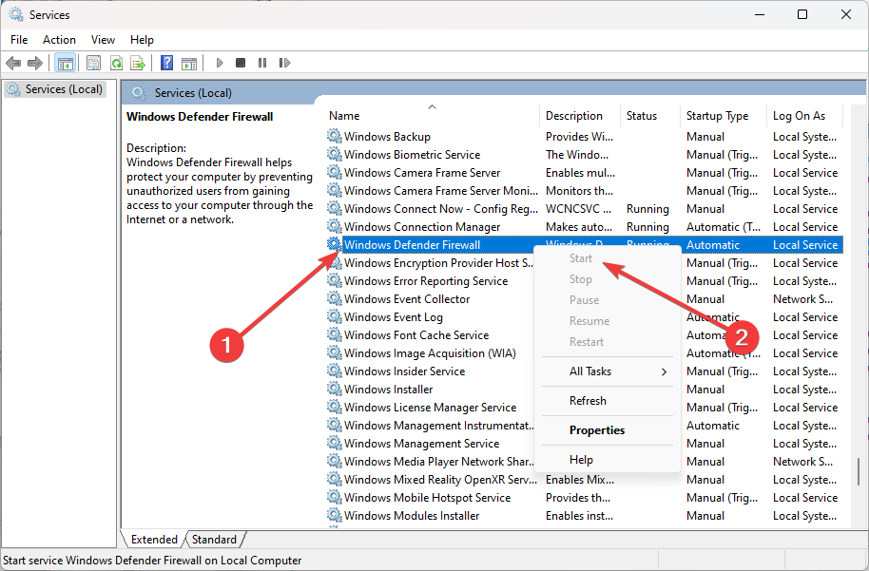
Task: Sort by the Log On As column header
Action: 804,116
